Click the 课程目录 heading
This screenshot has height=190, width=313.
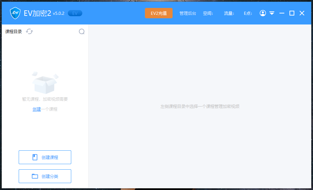coord(13,31)
